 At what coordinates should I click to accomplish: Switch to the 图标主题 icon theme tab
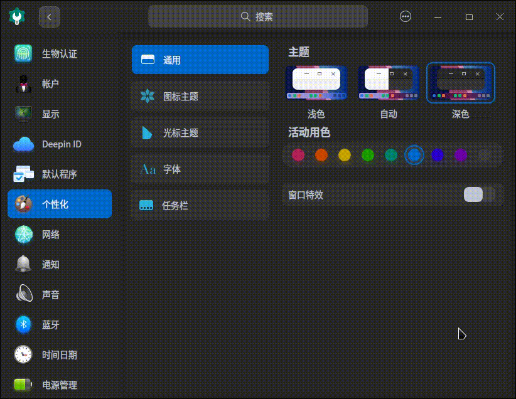pos(200,96)
